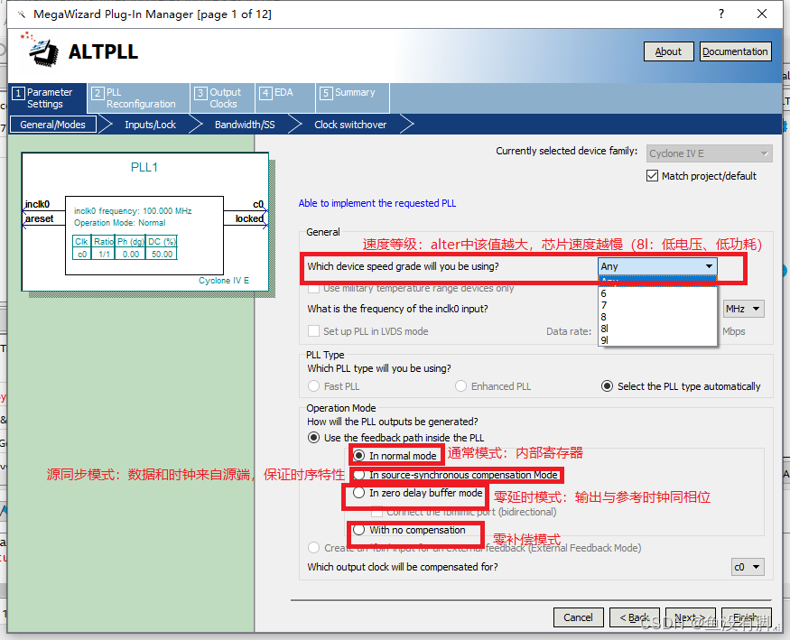Open the MHz frequency unit dropdown
790x640 pixels.
(x=744, y=309)
